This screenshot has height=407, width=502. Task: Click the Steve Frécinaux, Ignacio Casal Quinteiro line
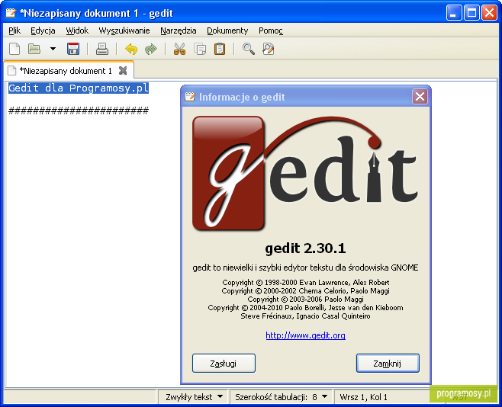305,316
